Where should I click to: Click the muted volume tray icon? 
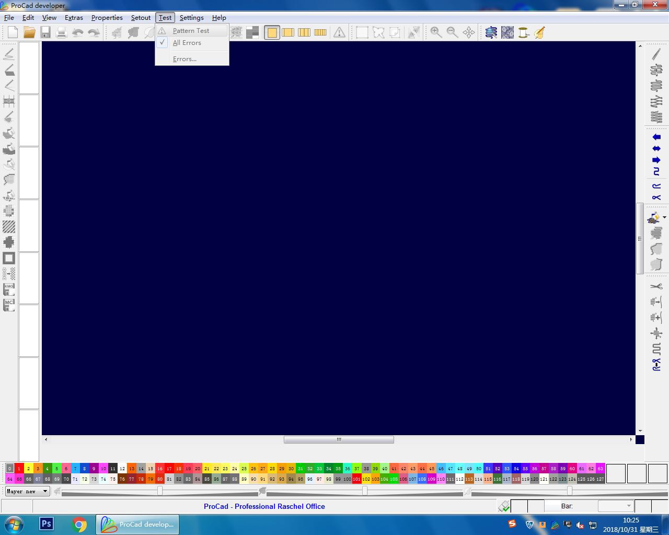coord(580,525)
